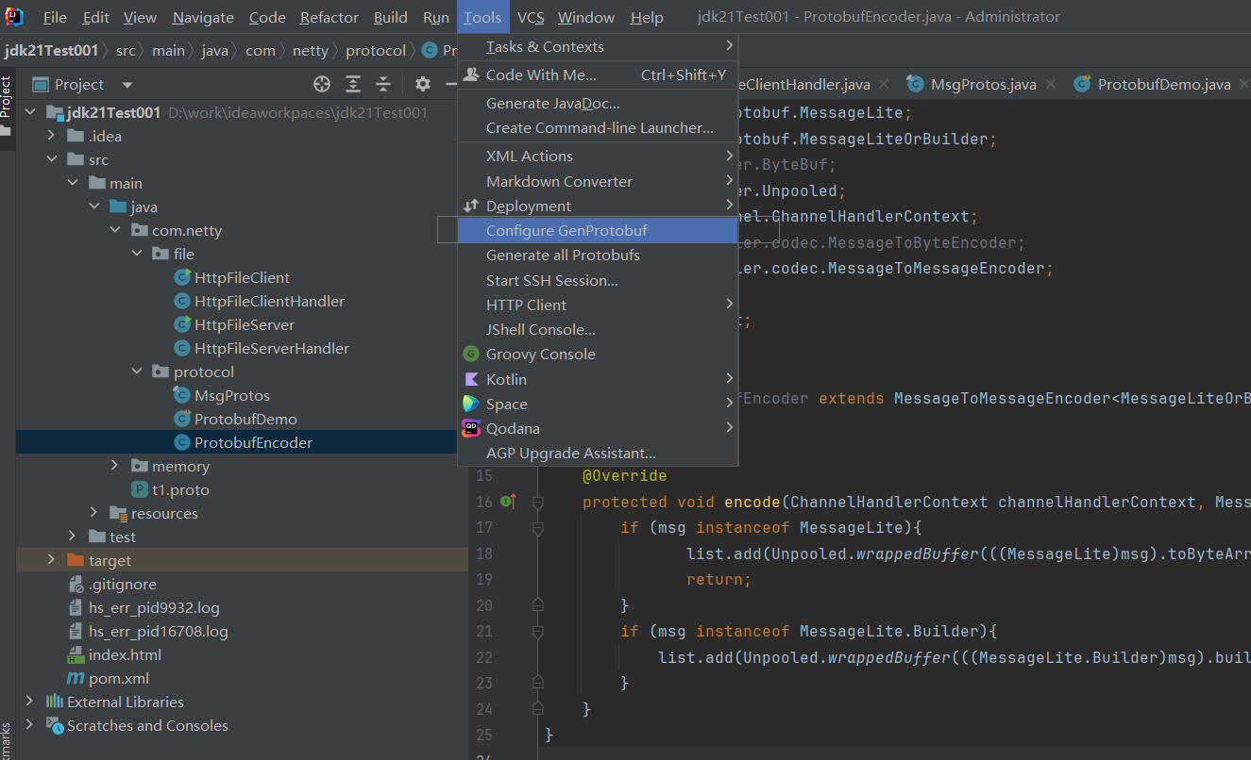This screenshot has height=760, width=1251.
Task: Click the Collapse All icon in Project panel
Action: [x=382, y=84]
